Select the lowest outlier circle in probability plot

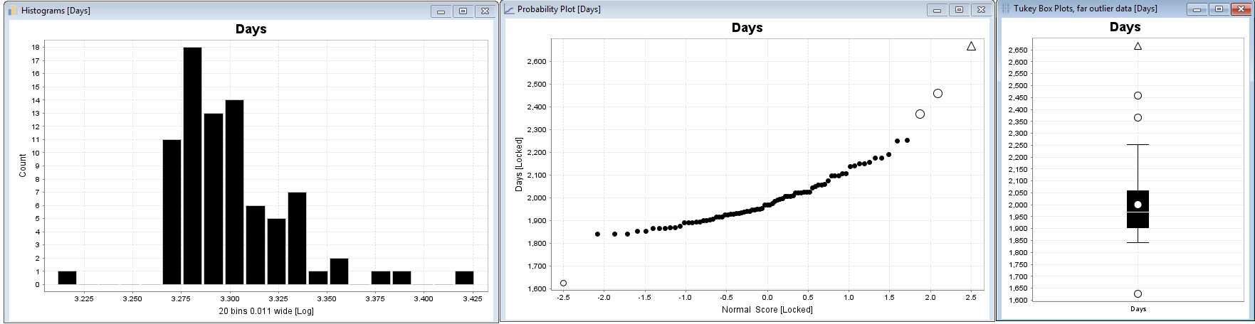pos(563,283)
